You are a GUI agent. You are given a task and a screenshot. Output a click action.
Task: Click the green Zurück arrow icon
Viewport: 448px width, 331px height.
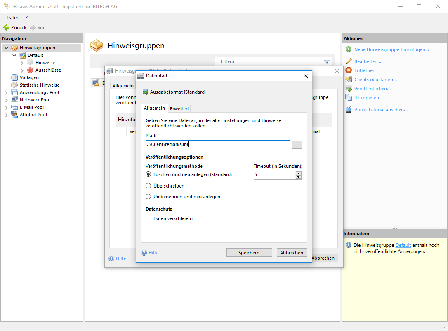[6, 28]
